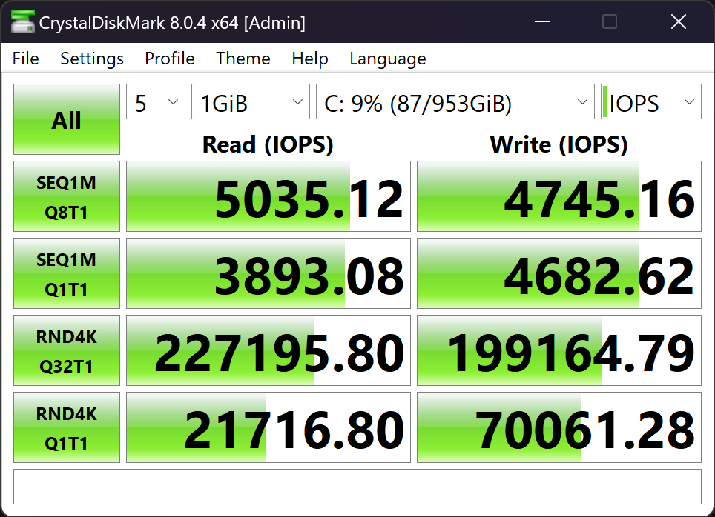The width and height of the screenshot is (715, 517).
Task: Open the drive selector showing C: 9%
Action: (x=455, y=101)
